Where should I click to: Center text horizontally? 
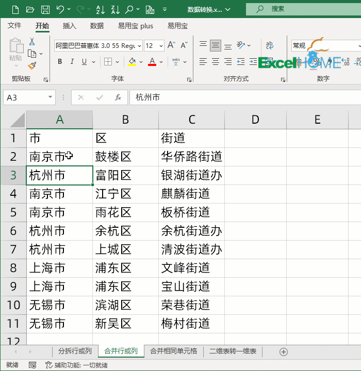[216, 62]
